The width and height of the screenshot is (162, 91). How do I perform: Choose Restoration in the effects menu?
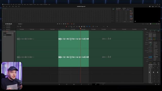[156, 57]
